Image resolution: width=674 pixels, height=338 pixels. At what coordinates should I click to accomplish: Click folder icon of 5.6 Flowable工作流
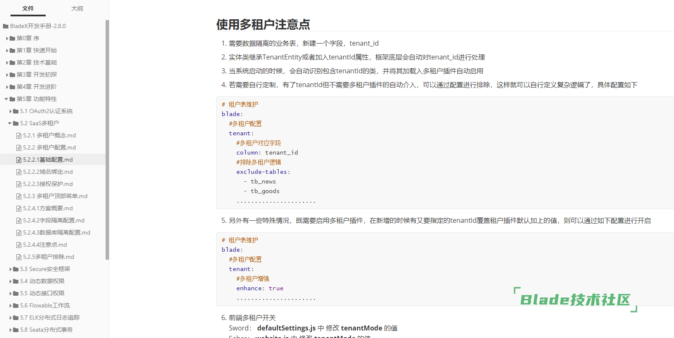click(x=16, y=305)
